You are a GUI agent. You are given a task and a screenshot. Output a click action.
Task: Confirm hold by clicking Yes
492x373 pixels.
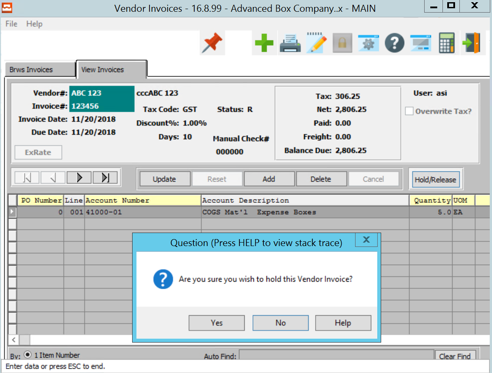[x=216, y=323]
